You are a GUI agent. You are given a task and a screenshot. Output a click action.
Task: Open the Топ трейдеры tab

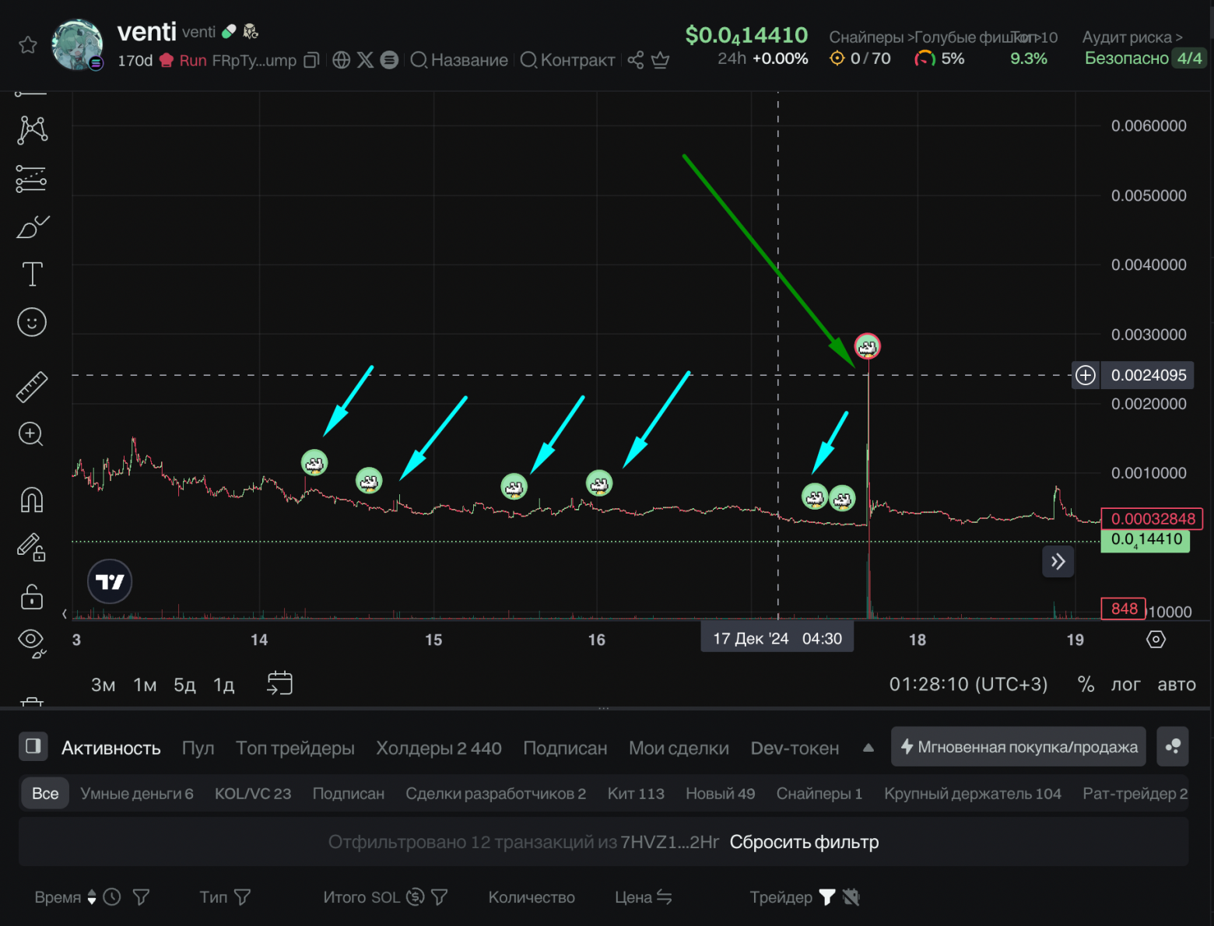point(295,748)
